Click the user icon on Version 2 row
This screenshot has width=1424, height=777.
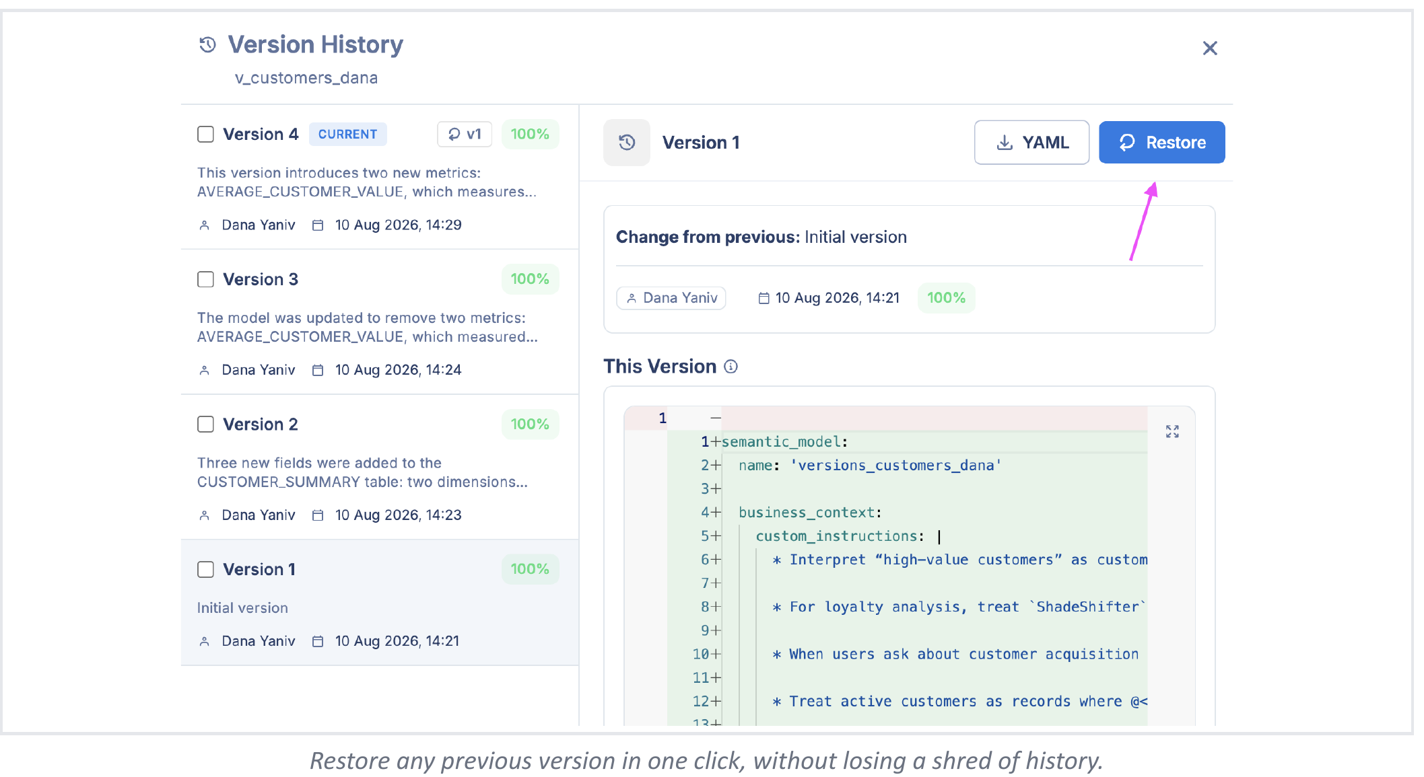205,515
